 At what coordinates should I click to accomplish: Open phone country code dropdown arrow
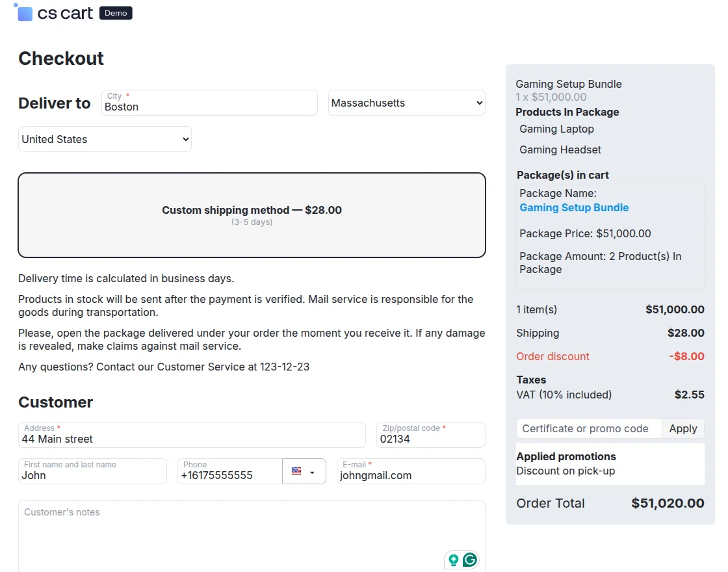pyautogui.click(x=312, y=473)
